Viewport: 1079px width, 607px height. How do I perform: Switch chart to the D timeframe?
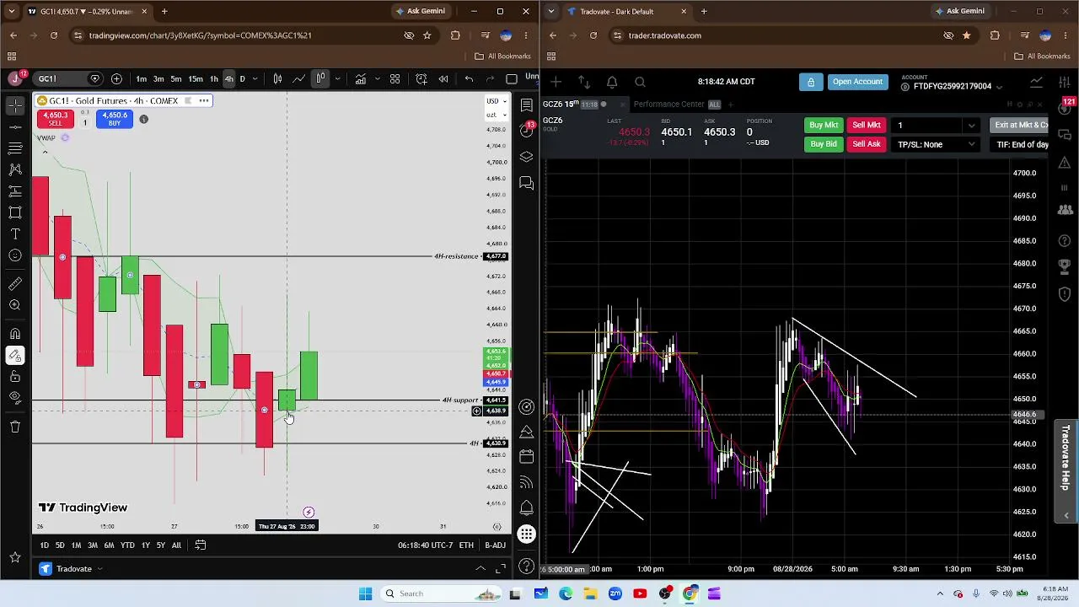pos(242,79)
